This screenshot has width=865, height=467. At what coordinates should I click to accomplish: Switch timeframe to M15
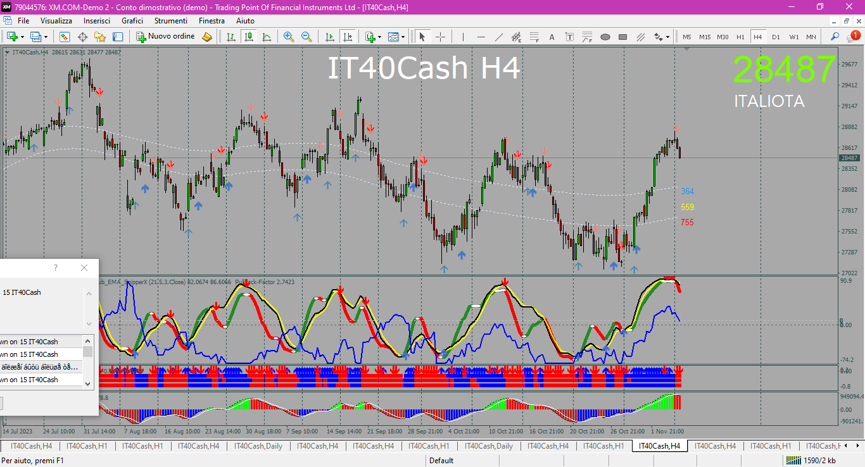tap(705, 37)
